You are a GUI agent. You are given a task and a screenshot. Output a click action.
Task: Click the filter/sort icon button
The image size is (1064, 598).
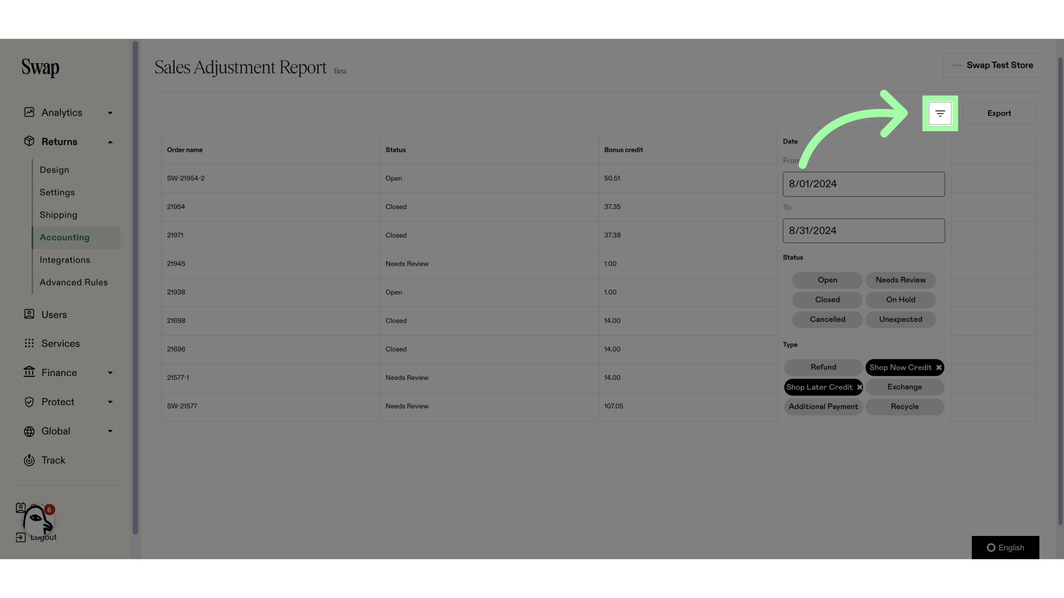click(x=940, y=113)
